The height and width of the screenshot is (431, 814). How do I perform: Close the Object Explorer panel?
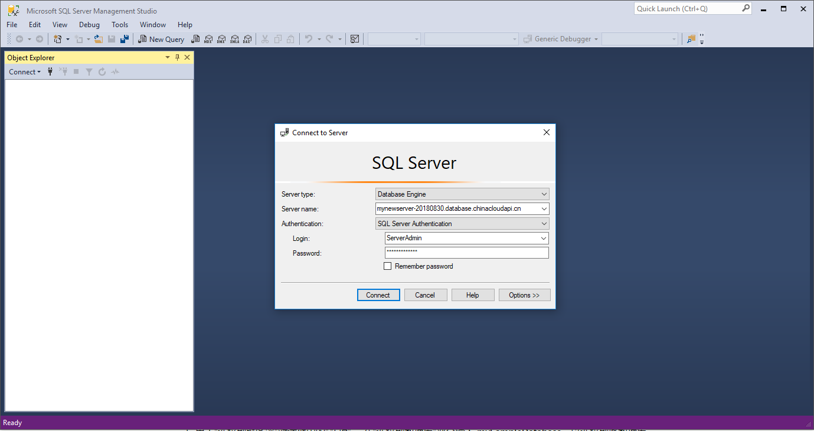point(187,57)
